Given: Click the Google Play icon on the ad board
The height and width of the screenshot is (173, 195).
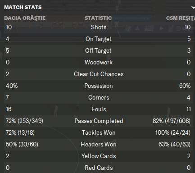Looking at the screenshot, I should click(x=162, y=28).
